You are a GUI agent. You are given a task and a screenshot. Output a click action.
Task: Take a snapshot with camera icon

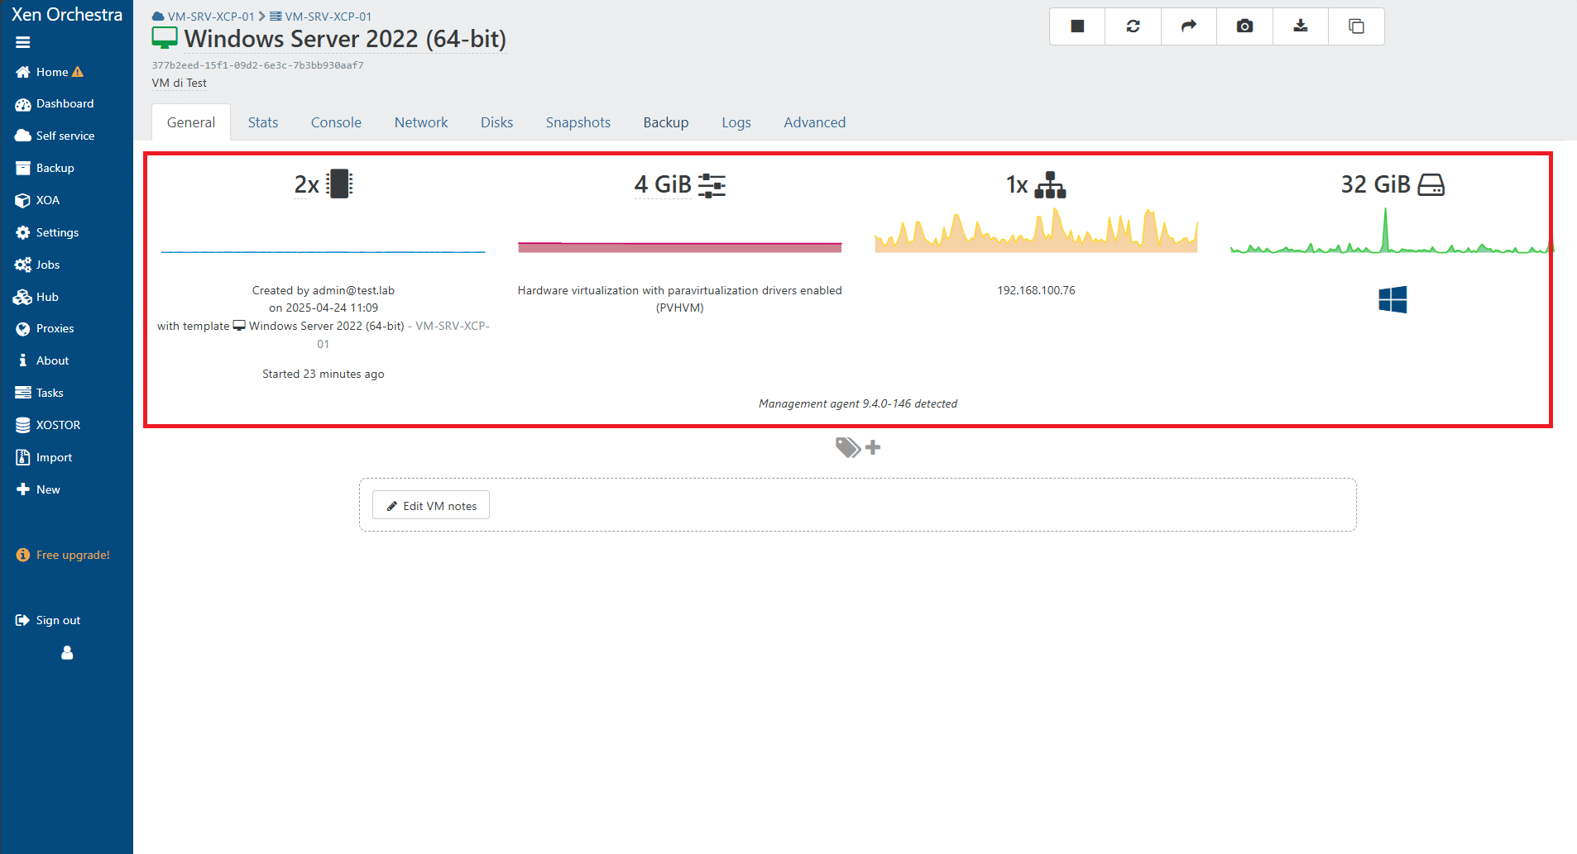click(x=1244, y=26)
